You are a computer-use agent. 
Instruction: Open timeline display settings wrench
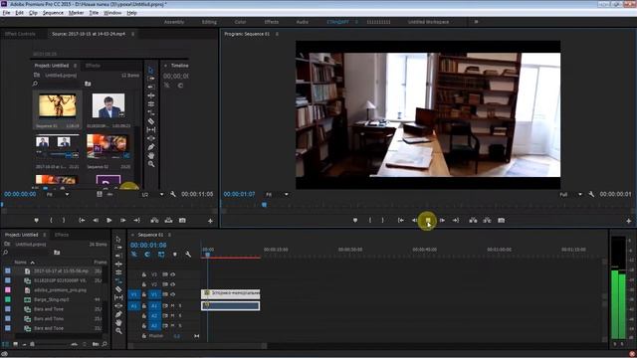tap(188, 255)
